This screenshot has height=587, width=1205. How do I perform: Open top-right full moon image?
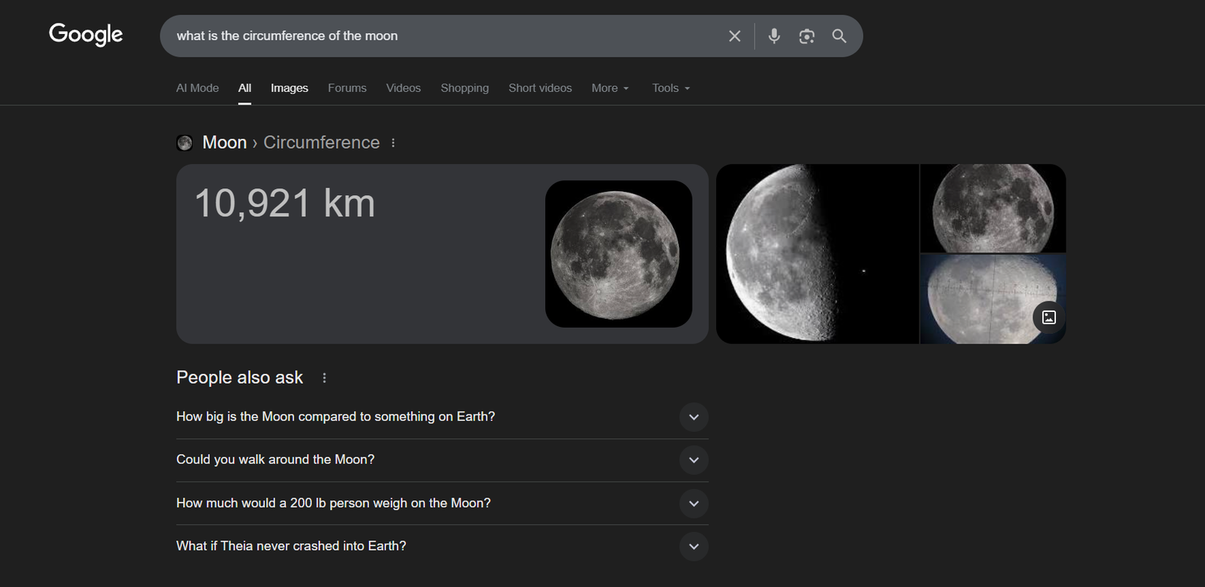pyautogui.click(x=993, y=208)
